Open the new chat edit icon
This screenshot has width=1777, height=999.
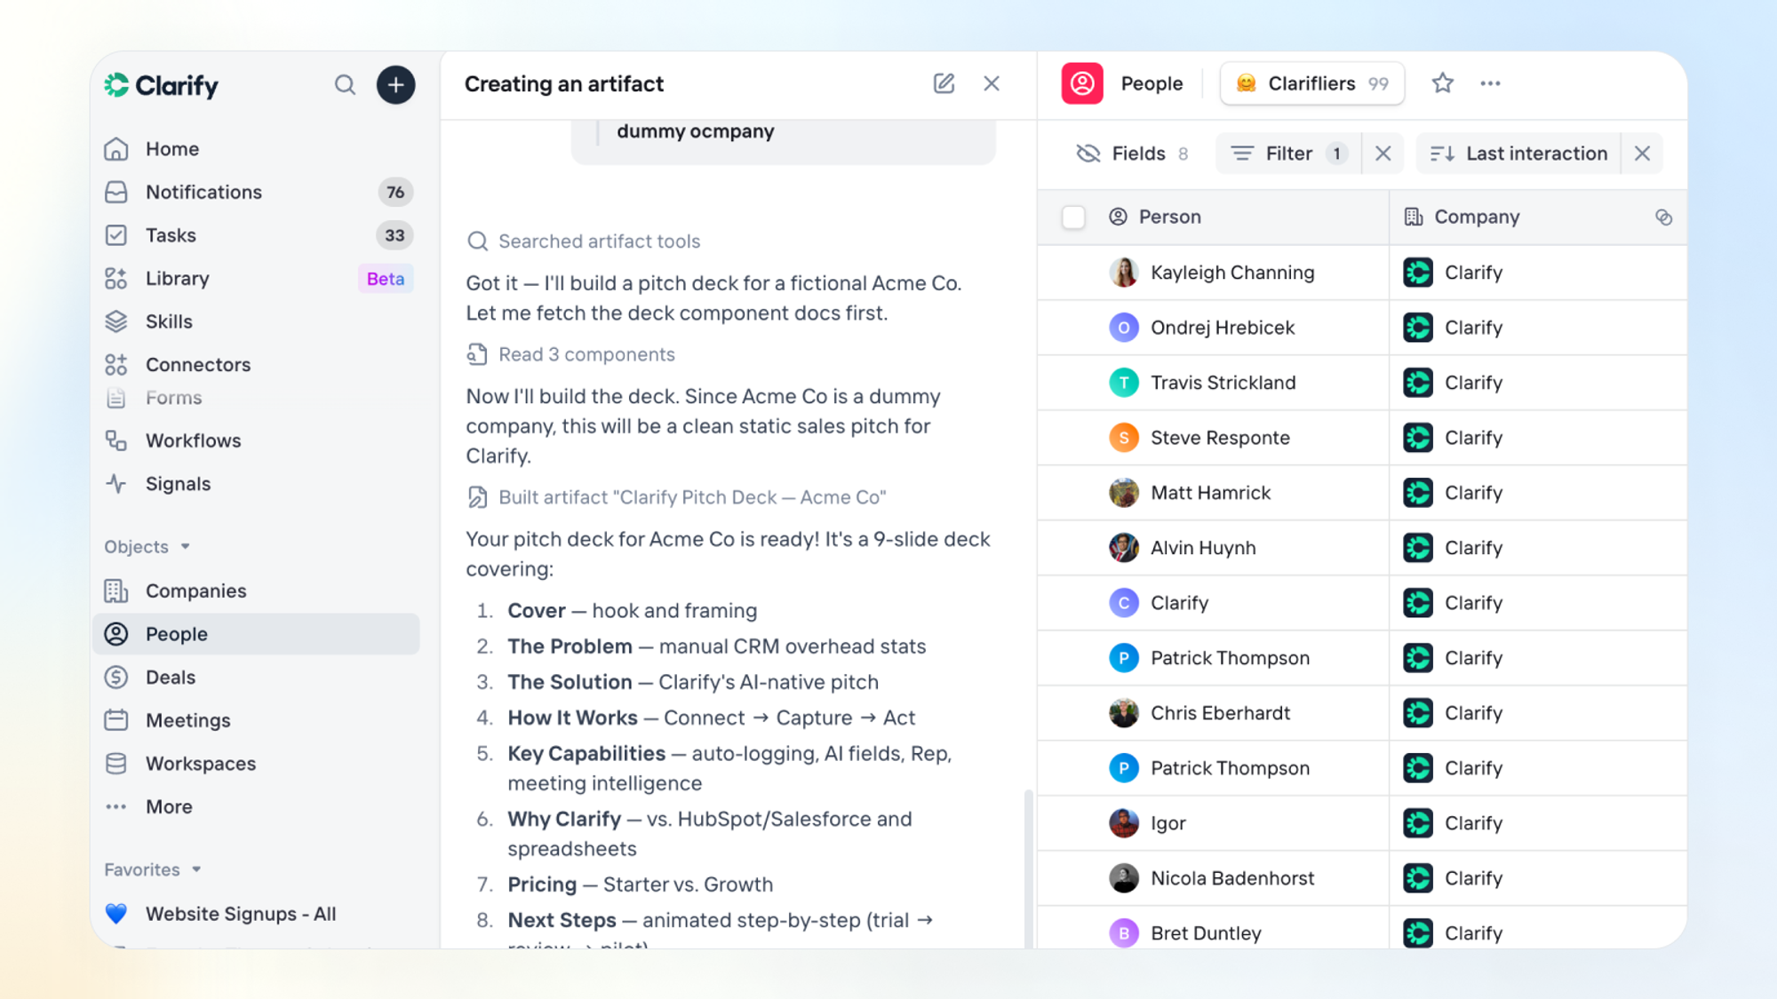(944, 83)
